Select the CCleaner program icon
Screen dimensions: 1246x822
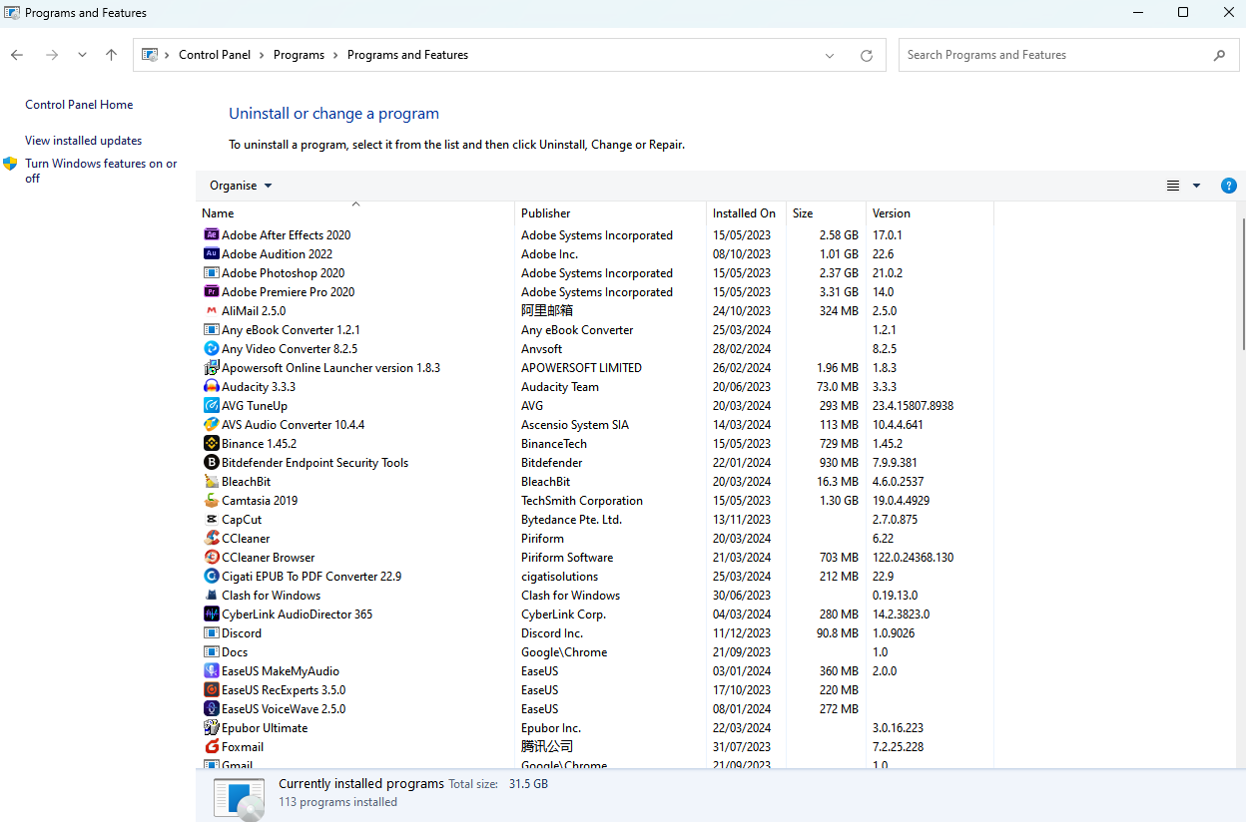(211, 539)
